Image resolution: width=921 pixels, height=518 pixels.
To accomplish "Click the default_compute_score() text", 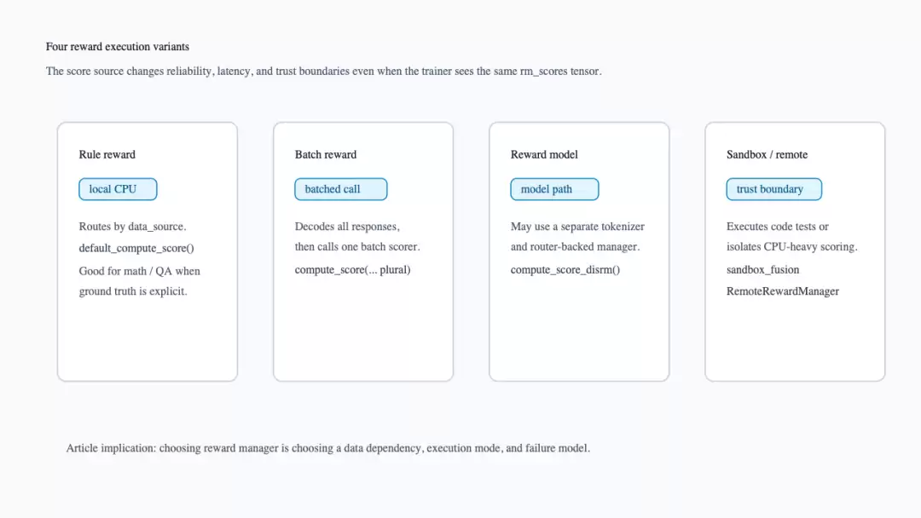I will tap(136, 248).
